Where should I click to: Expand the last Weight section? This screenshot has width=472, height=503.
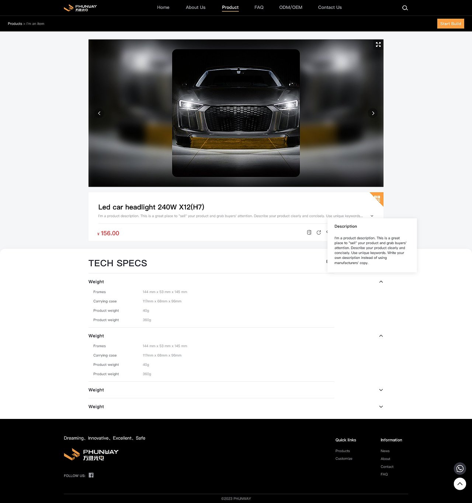(x=381, y=407)
